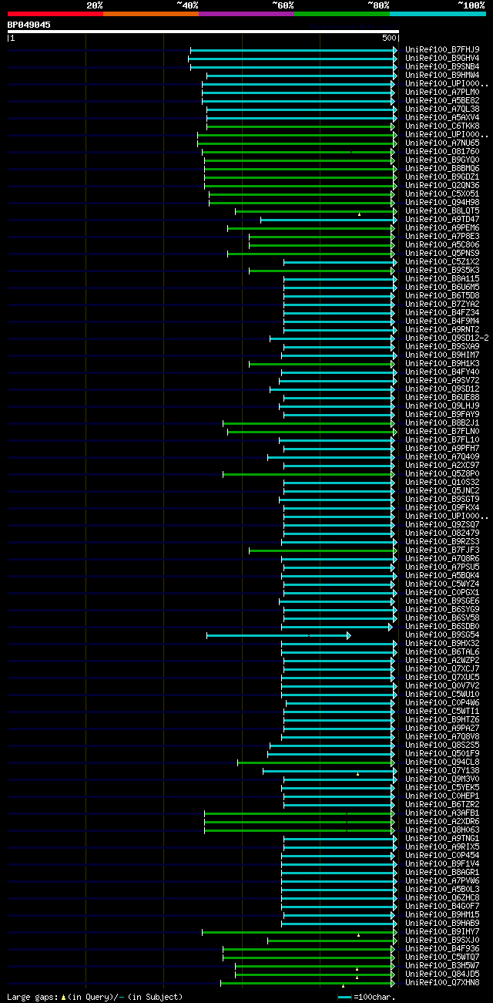Open the UniRef100_Q6ZHC8 entry
Viewport: 493px width, 1003px height.
pyautogui.click(x=442, y=897)
